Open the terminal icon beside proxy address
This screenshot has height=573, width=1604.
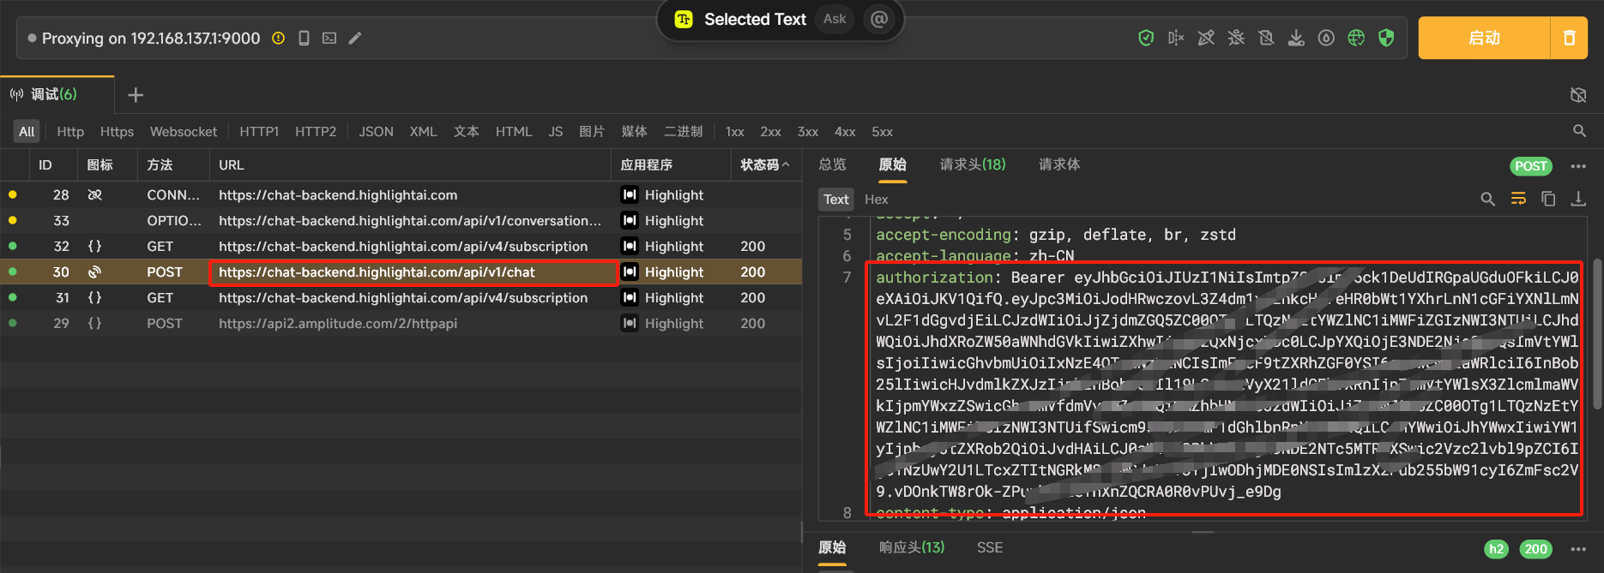[x=329, y=38]
